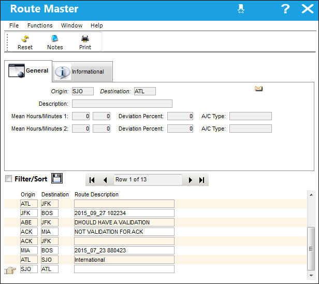Screen dimensions: 319x284
Task: Click the Row 1 of 13 field
Action: click(148, 179)
